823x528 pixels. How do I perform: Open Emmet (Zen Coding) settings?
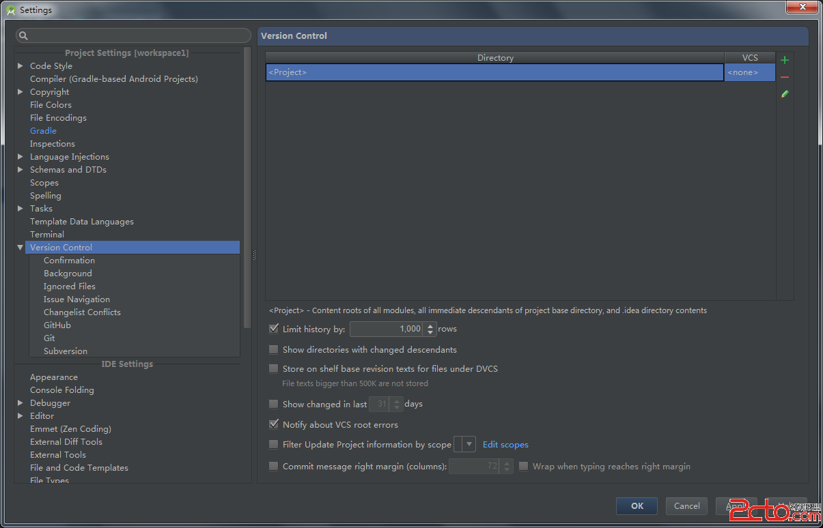point(70,429)
